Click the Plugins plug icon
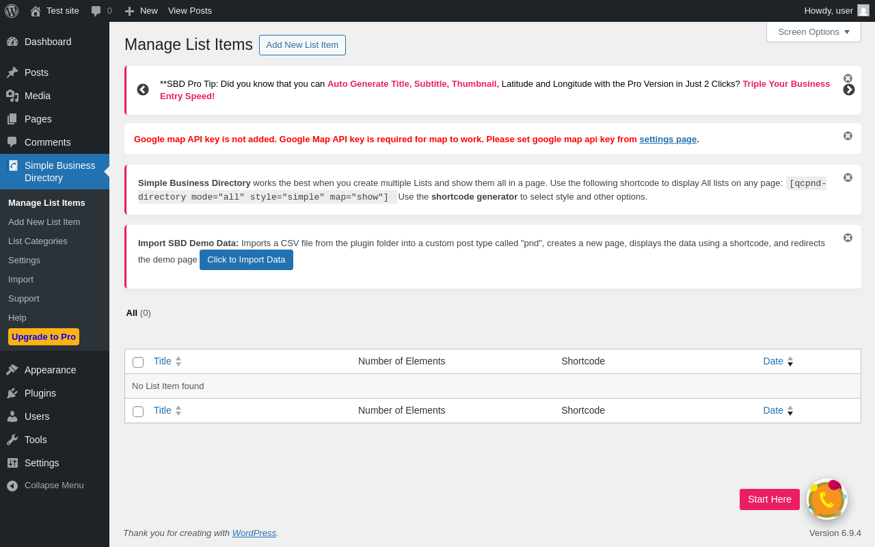 click(12, 393)
